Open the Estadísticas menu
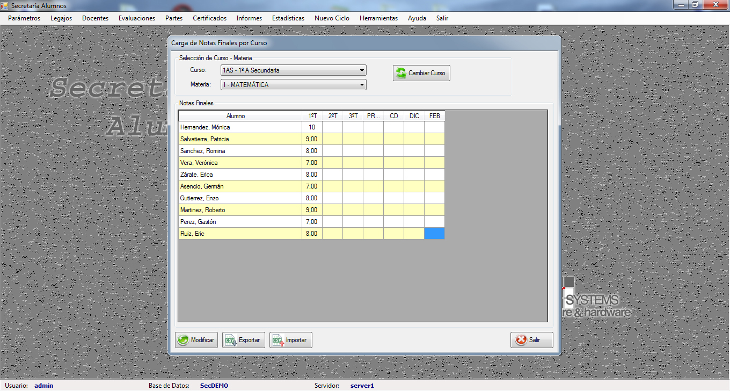The height and width of the screenshot is (391, 730). pyautogui.click(x=288, y=18)
